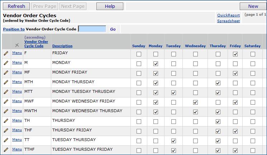Edit the MTH row using pencil icon
267x155 pixels.
(6, 82)
